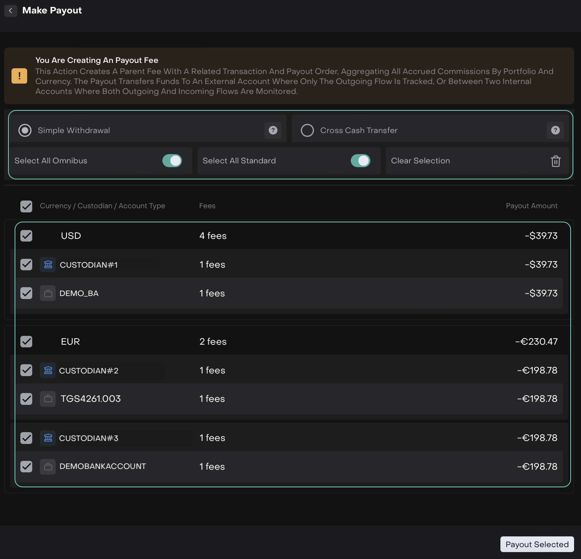Uncheck the USD currency checkbox
This screenshot has width=581, height=559.
point(26,236)
